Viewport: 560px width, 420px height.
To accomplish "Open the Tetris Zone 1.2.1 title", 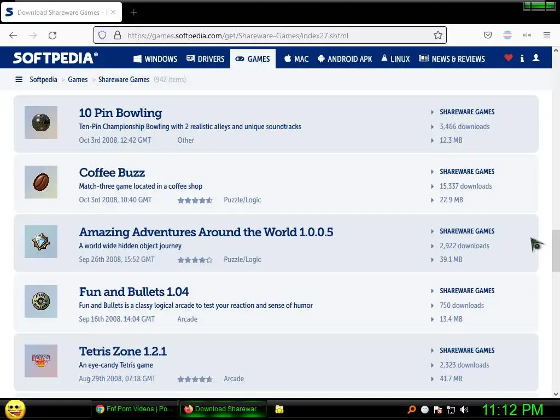I will [x=123, y=352].
